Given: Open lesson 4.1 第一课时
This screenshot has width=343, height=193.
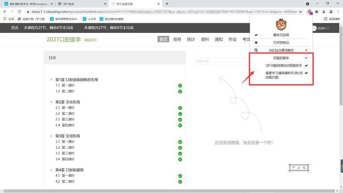Looking at the screenshot, I should [x=65, y=176].
